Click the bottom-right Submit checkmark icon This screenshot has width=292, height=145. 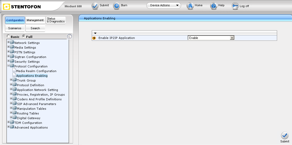pyautogui.click(x=285, y=136)
